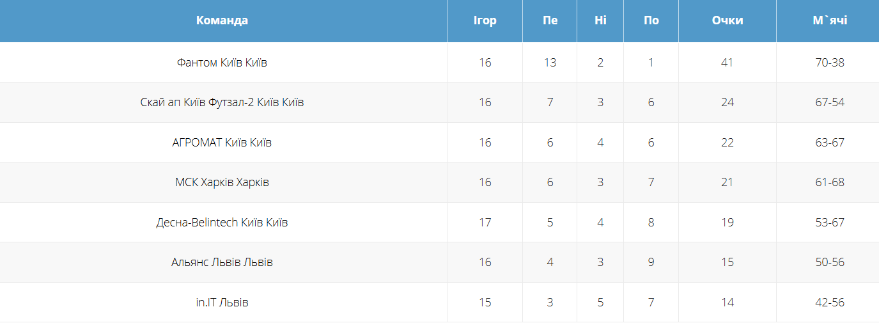The width and height of the screenshot is (879, 323).
Task: Click the Пе column header
Action: [550, 20]
